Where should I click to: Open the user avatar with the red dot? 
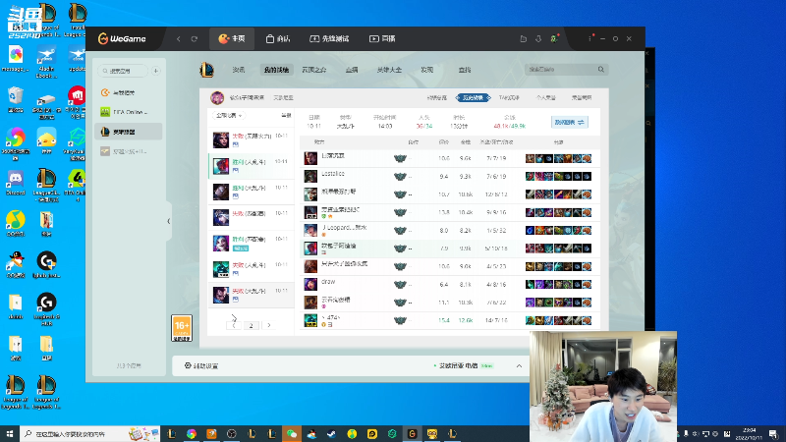coord(554,38)
